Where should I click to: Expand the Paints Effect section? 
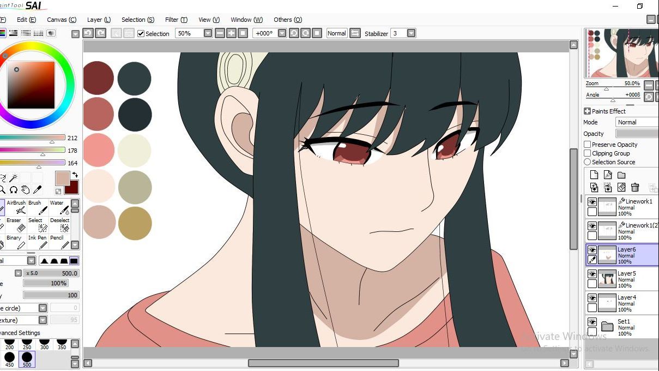pyautogui.click(x=587, y=111)
